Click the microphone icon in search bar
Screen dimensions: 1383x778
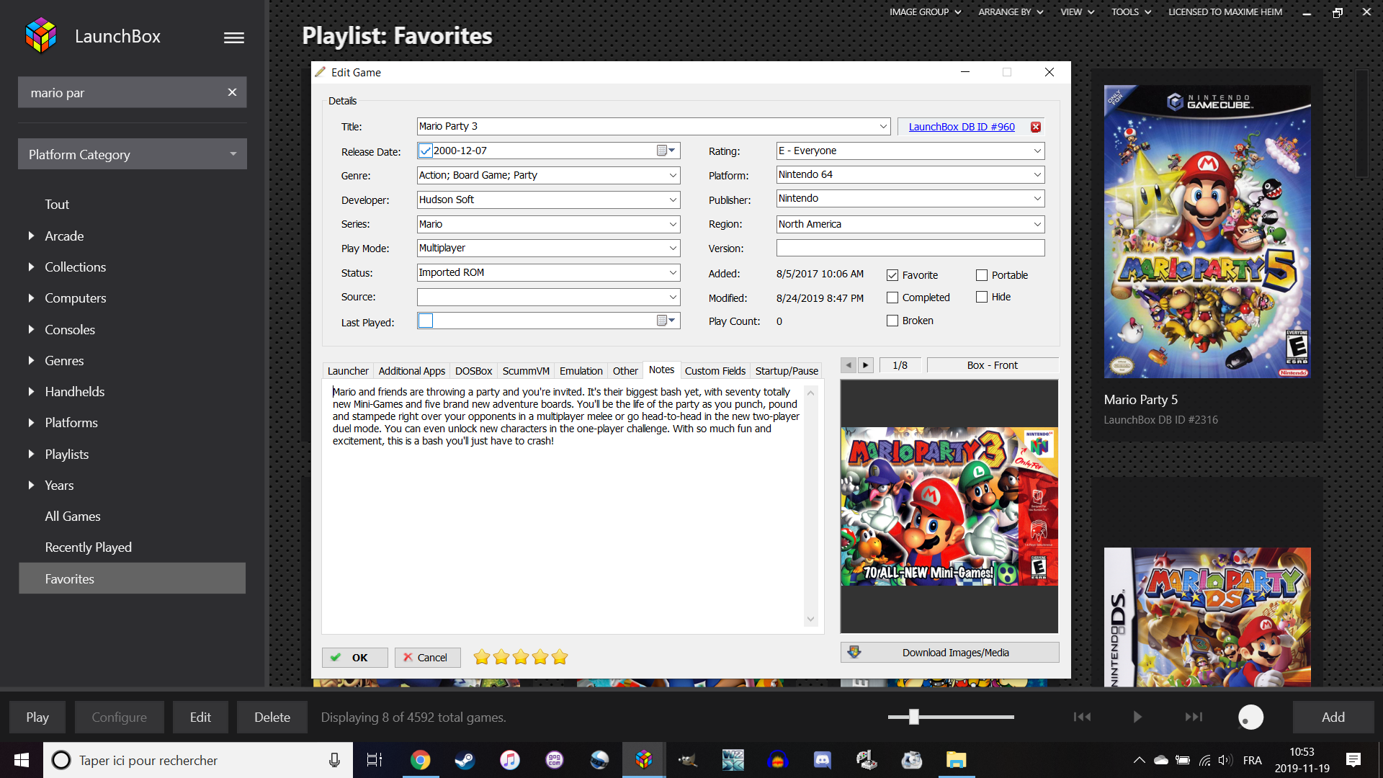334,760
